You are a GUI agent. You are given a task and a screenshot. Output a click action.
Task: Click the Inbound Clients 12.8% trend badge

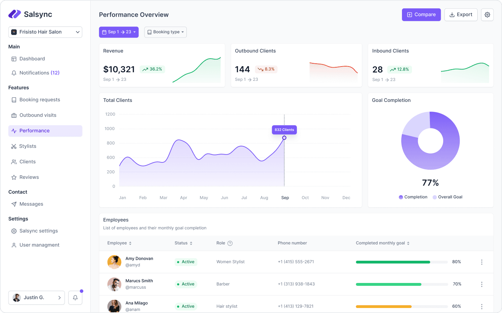point(399,69)
